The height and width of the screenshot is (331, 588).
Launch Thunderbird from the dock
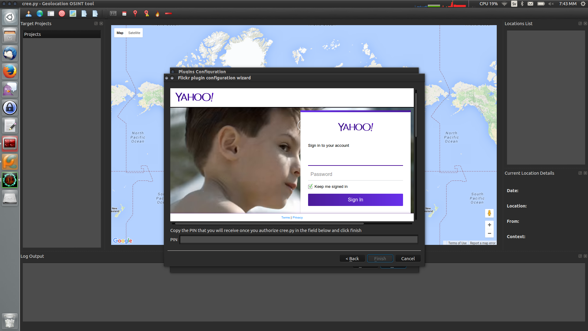tap(10, 53)
